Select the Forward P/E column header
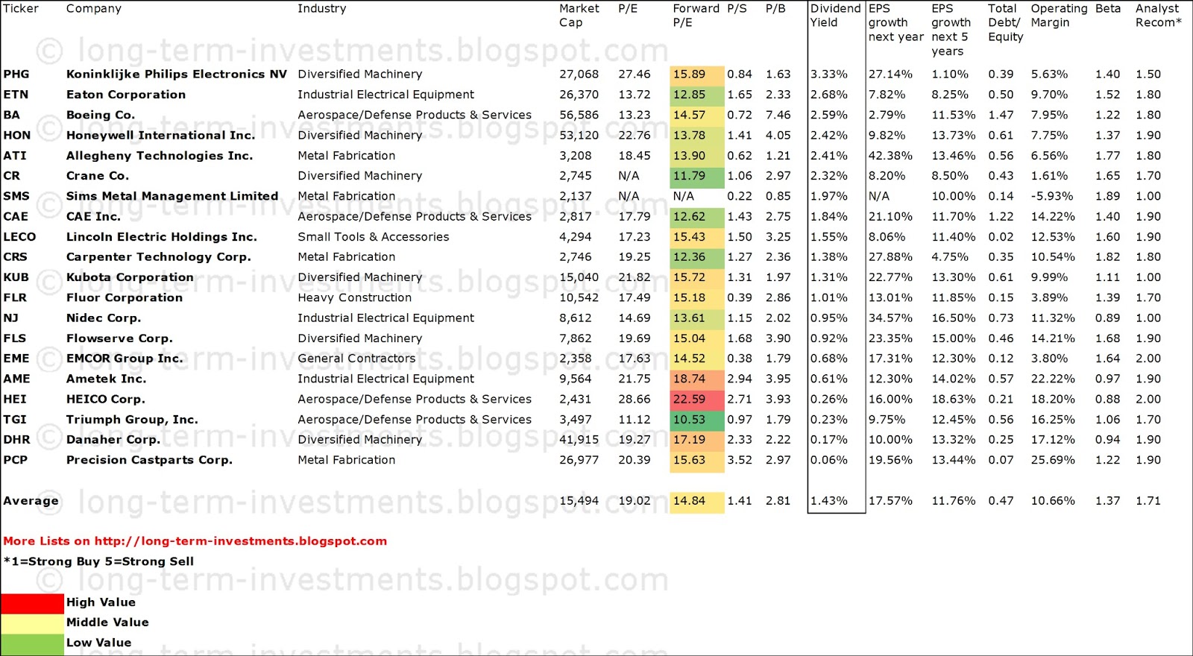1193x656 pixels. coord(696,16)
